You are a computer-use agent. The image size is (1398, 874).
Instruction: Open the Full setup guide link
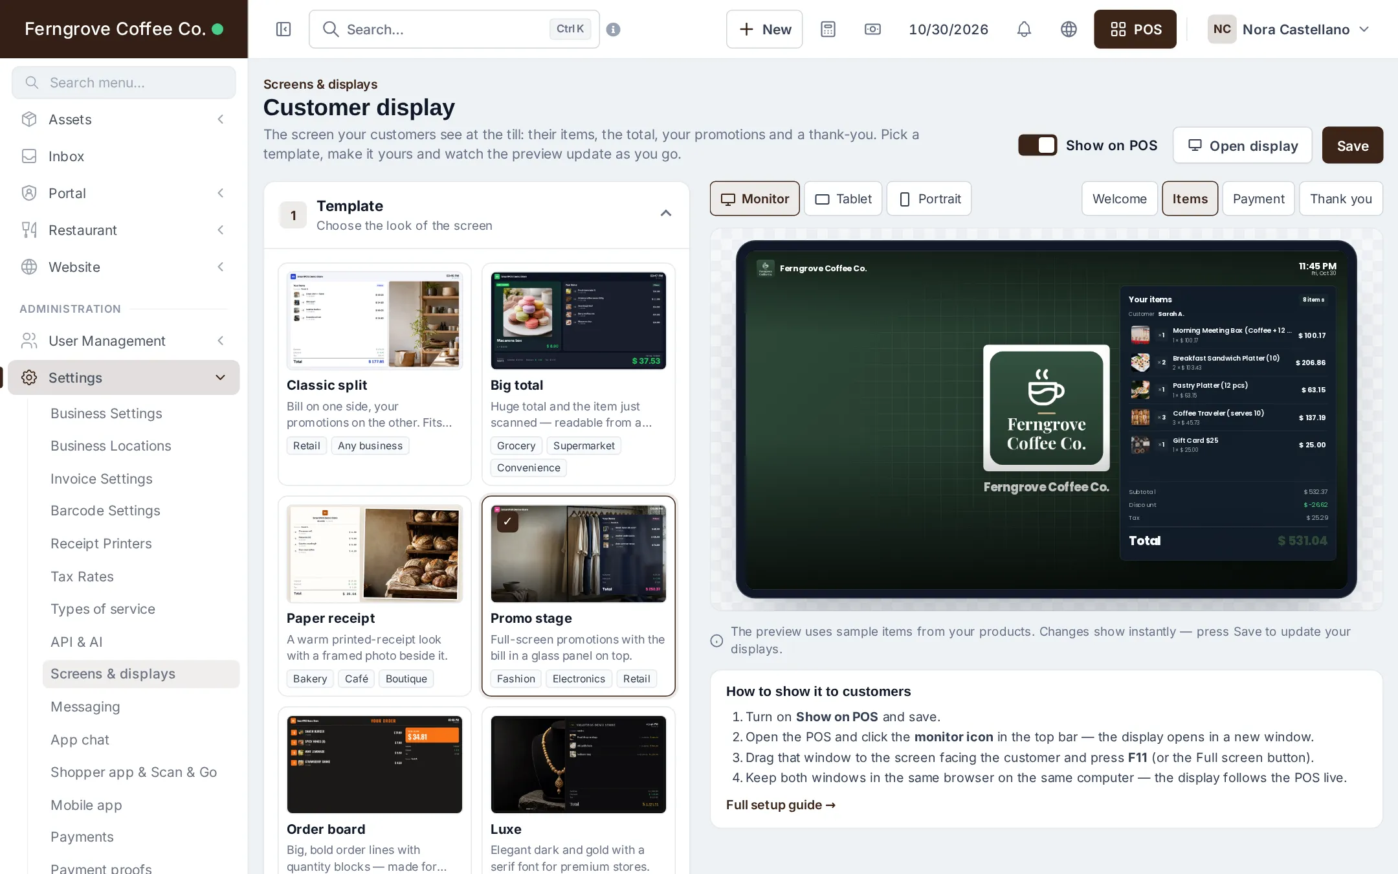[x=781, y=805]
